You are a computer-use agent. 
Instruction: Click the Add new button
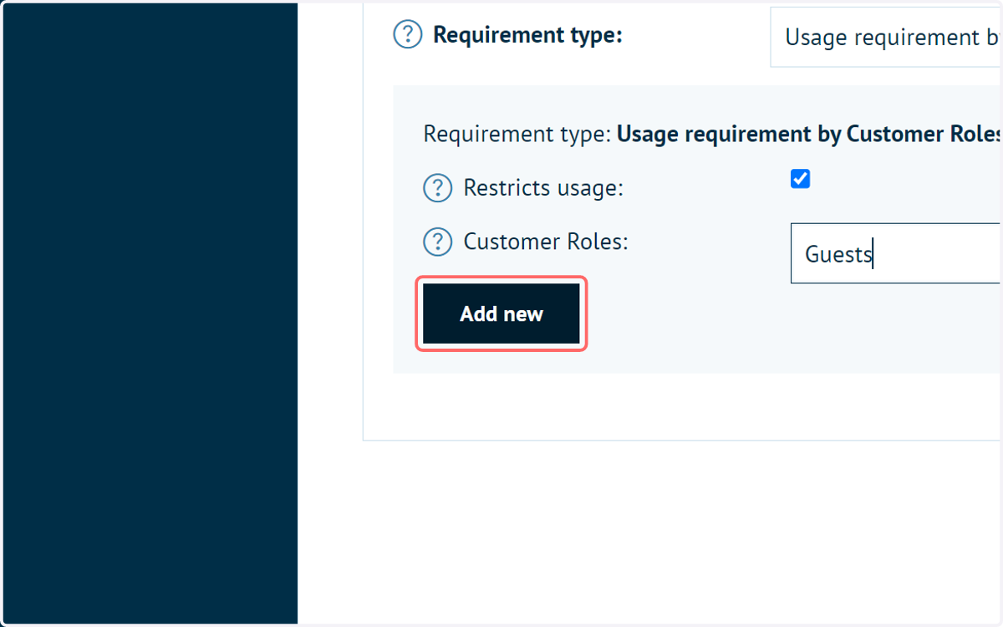click(501, 313)
